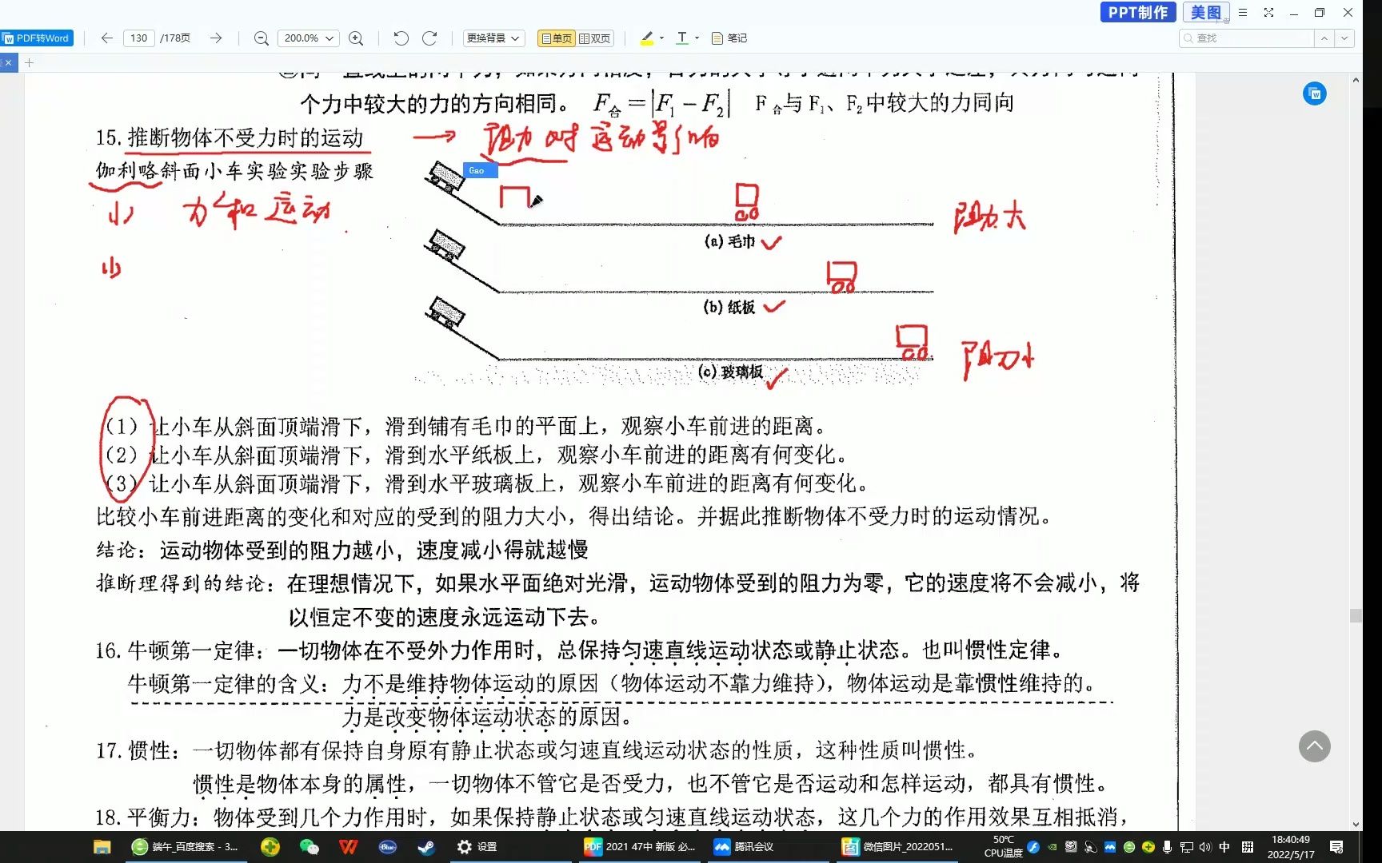Click the PPT制作 button
1382x863 pixels.
1138,12
